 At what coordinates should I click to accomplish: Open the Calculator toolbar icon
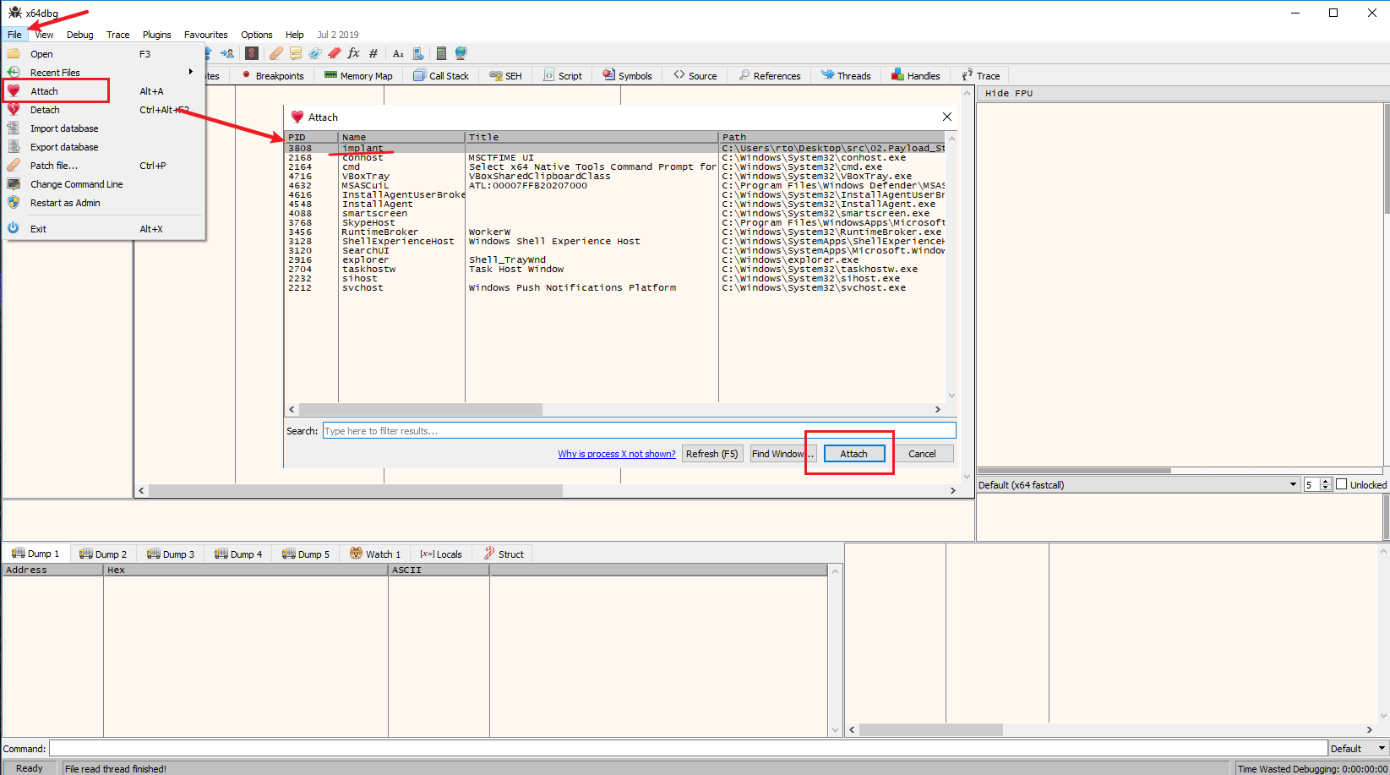[441, 53]
